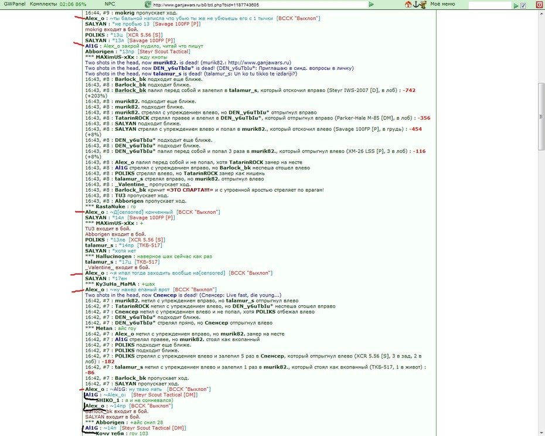
Task: Open Savage 100FP [P] link in 'не пробью 13' row
Action: click(x=176, y=24)
